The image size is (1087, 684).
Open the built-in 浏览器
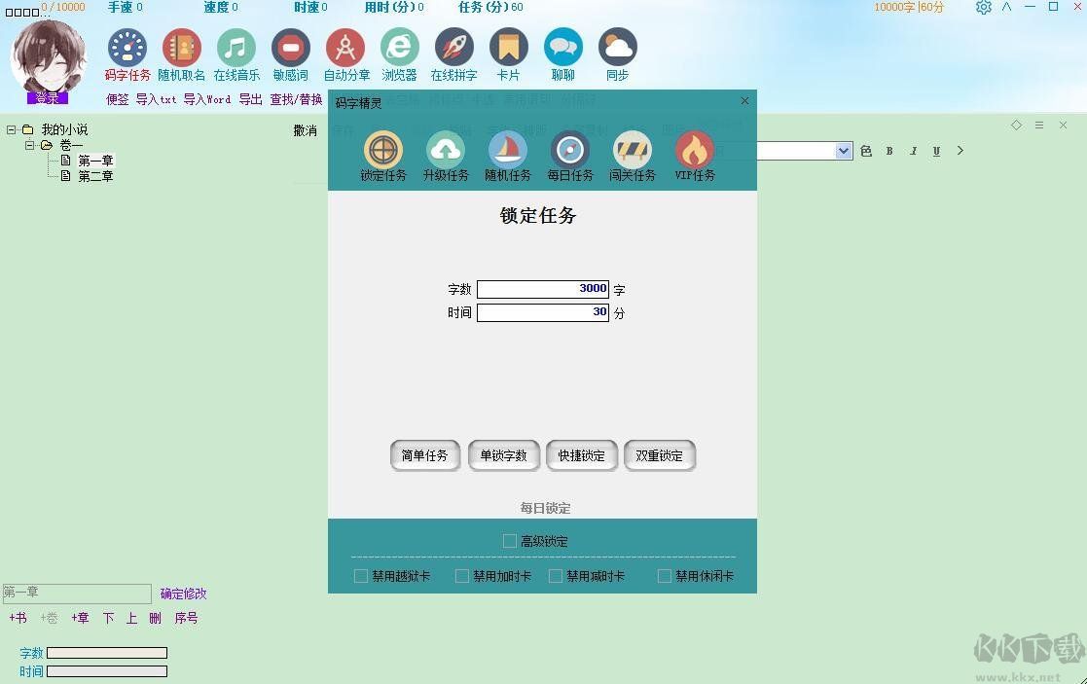[x=399, y=46]
